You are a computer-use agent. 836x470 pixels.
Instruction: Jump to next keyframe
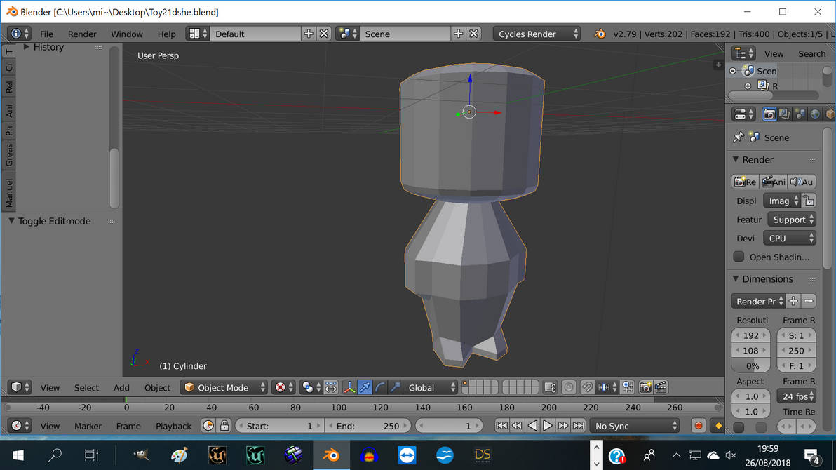563,426
